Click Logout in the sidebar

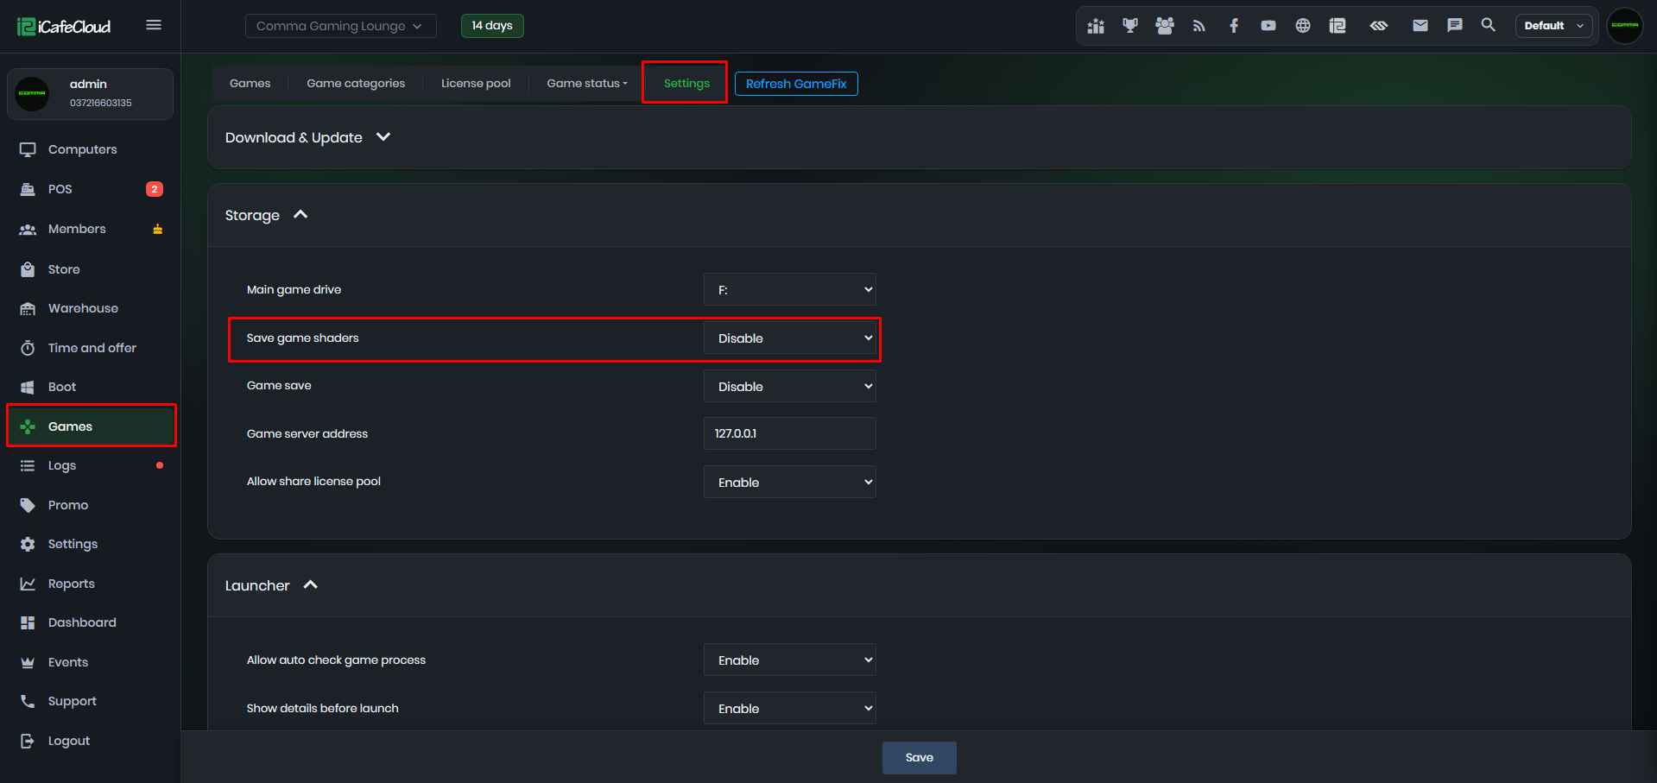91,741
